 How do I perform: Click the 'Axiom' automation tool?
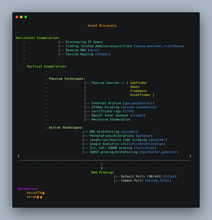click(x=31, y=197)
